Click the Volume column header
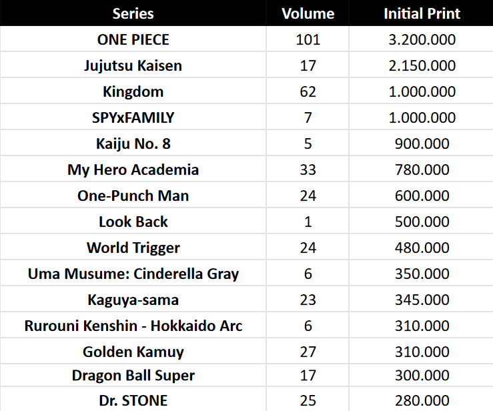493x411 pixels. point(308,13)
